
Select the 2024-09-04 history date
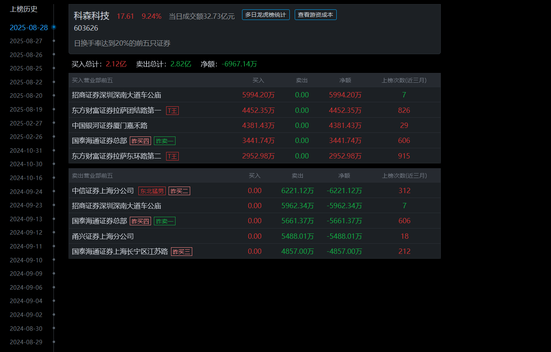coord(26,301)
